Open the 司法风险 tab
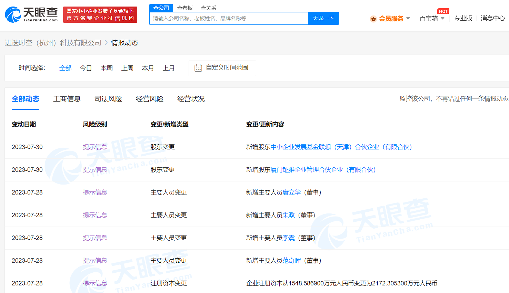The image size is (509, 293). pyautogui.click(x=108, y=99)
